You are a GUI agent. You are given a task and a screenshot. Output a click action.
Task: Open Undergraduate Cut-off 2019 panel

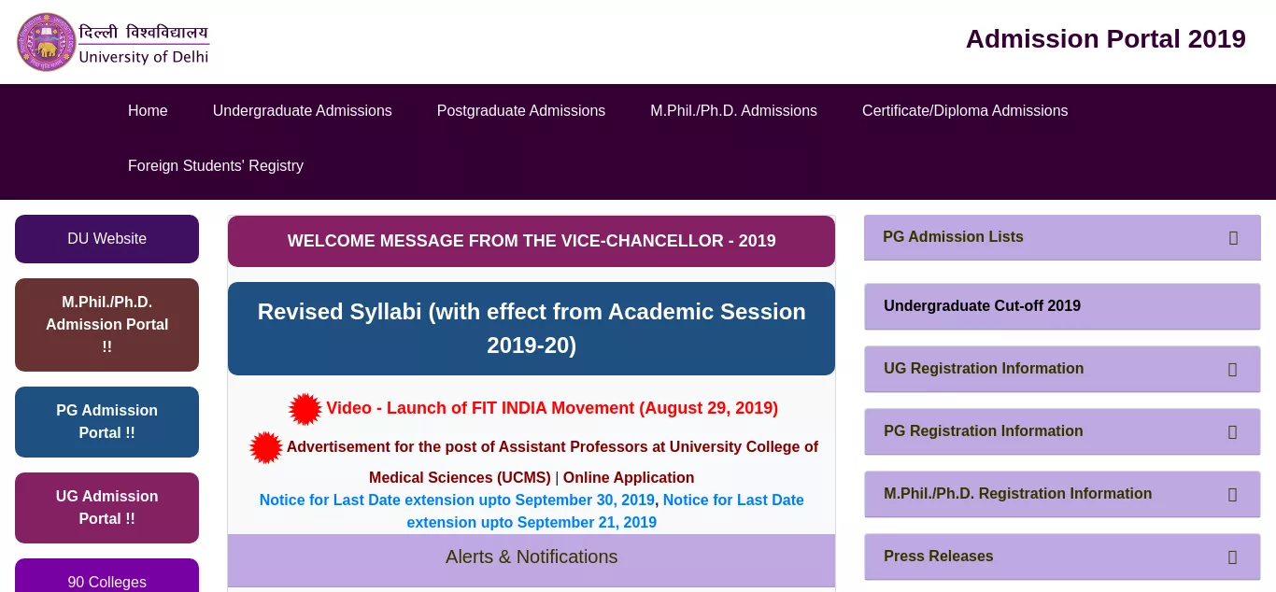(x=1062, y=306)
